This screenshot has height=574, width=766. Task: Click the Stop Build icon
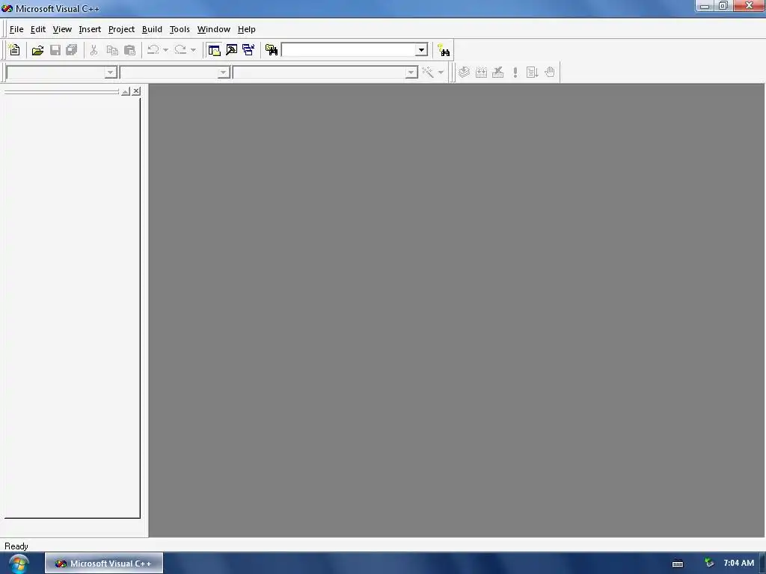(x=497, y=72)
